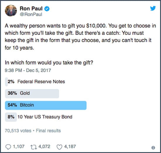Click the 4,072 retweets count

click(44, 147)
